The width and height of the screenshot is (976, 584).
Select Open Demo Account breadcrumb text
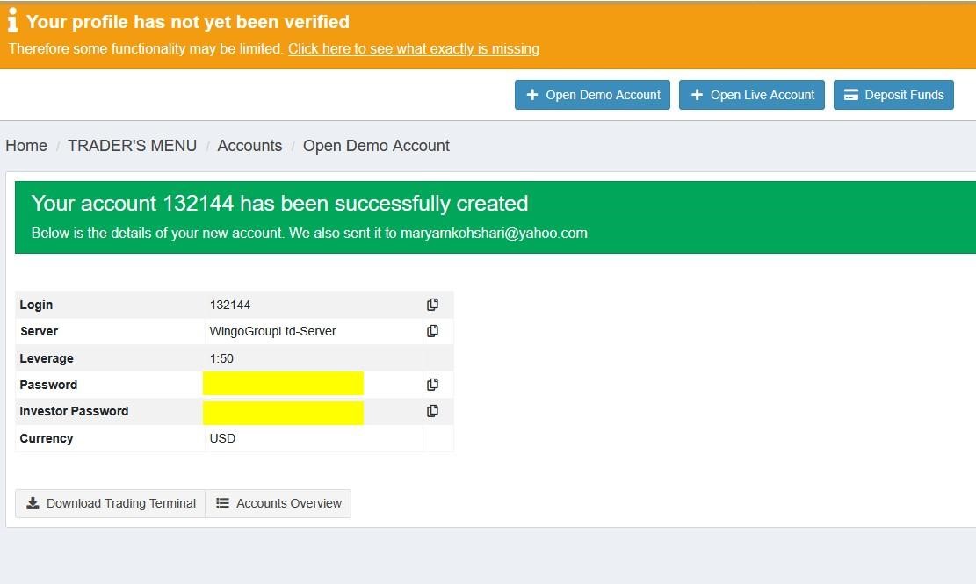pyautogui.click(x=376, y=146)
